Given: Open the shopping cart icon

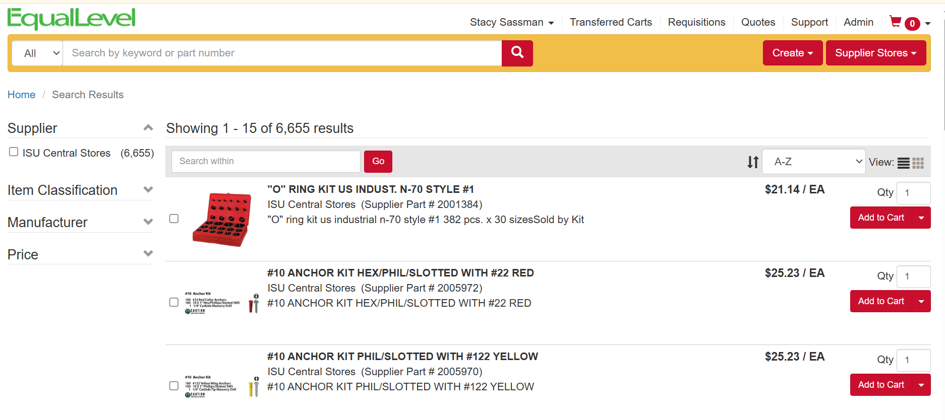Looking at the screenshot, I should (896, 22).
